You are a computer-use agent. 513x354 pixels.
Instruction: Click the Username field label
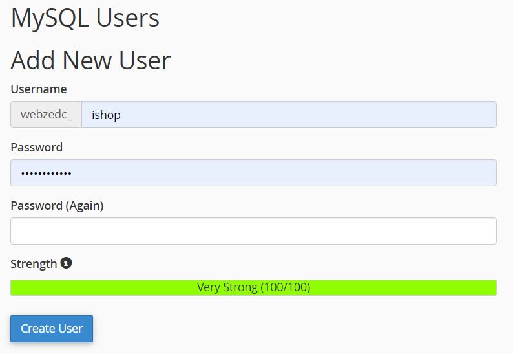(39, 89)
